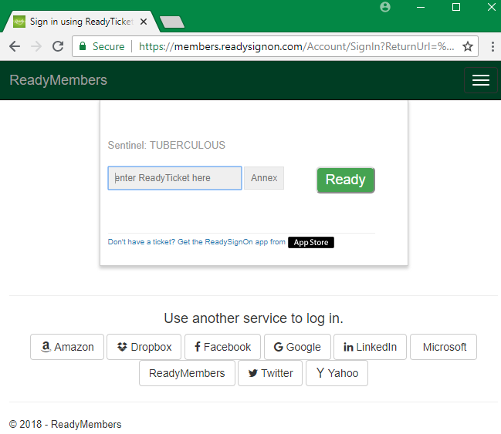Click the App Store badge
The image size is (501, 434).
[311, 242]
